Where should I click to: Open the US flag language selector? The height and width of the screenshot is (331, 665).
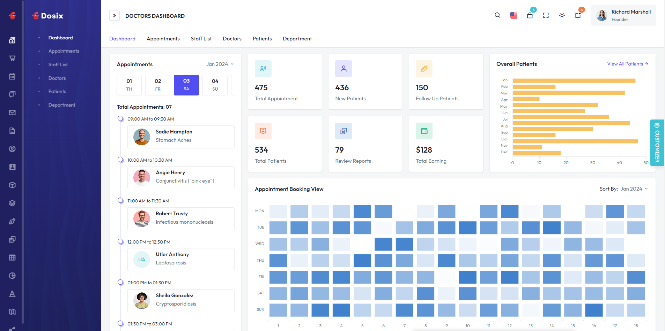point(514,15)
